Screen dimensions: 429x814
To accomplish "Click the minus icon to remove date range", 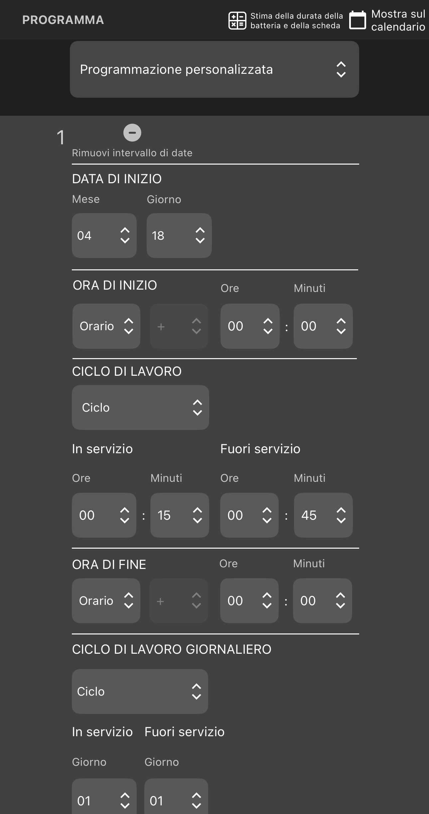I will (132, 133).
